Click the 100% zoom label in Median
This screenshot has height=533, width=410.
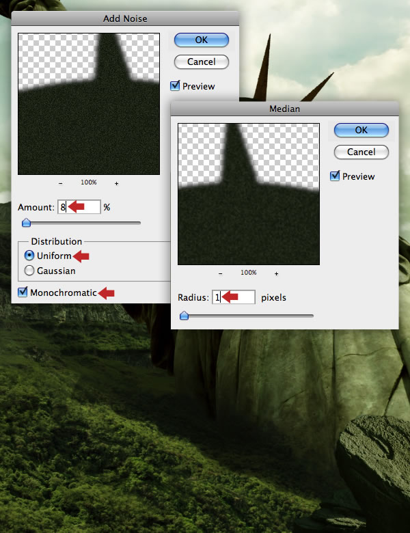tap(249, 272)
